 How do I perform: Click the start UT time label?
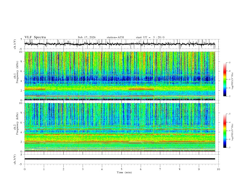tap(150, 37)
